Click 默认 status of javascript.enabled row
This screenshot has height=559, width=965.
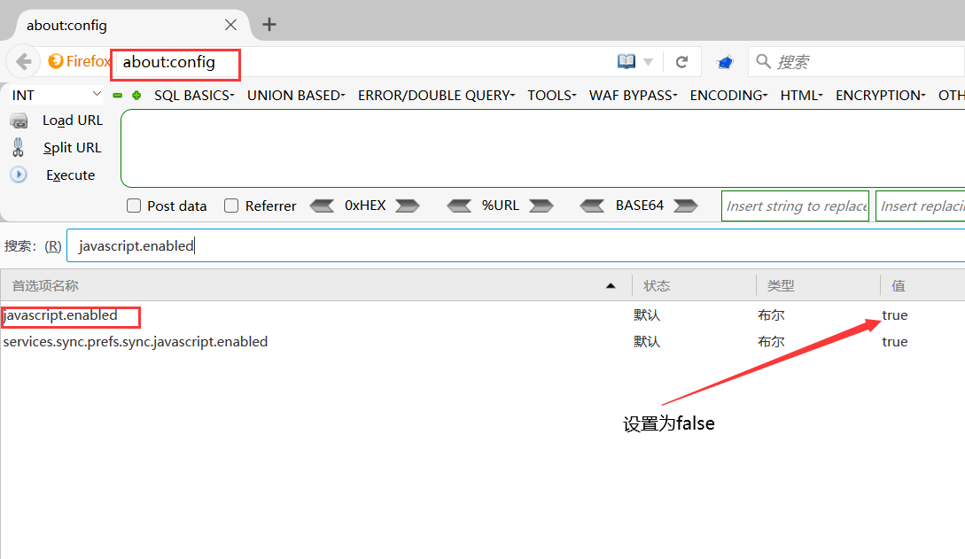click(x=647, y=314)
